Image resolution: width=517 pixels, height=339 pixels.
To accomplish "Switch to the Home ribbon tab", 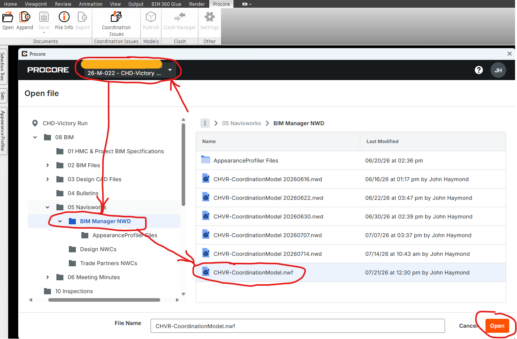I will [11, 4].
